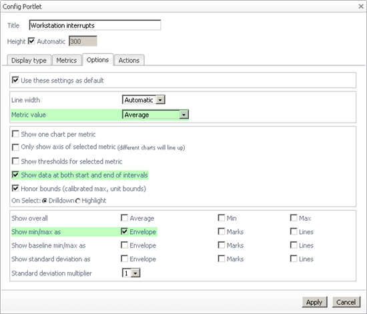Uncheck Show min/max as Envelope
Viewport: 367px width, 314px height.
point(124,231)
